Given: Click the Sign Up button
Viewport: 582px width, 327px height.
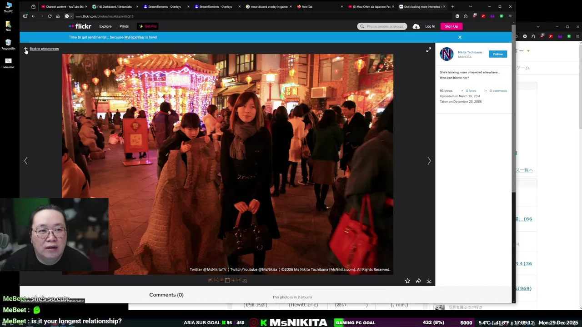Looking at the screenshot, I should tap(452, 26).
